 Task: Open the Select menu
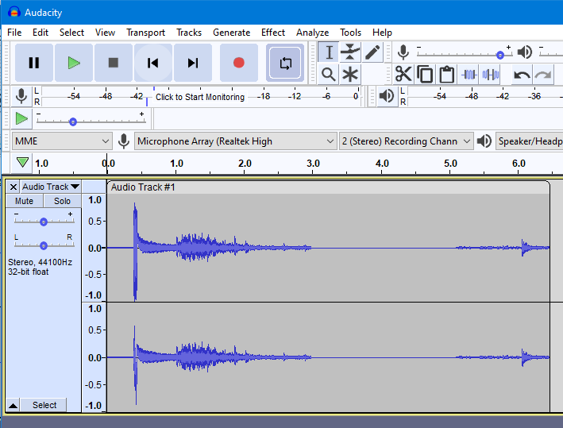[71, 33]
